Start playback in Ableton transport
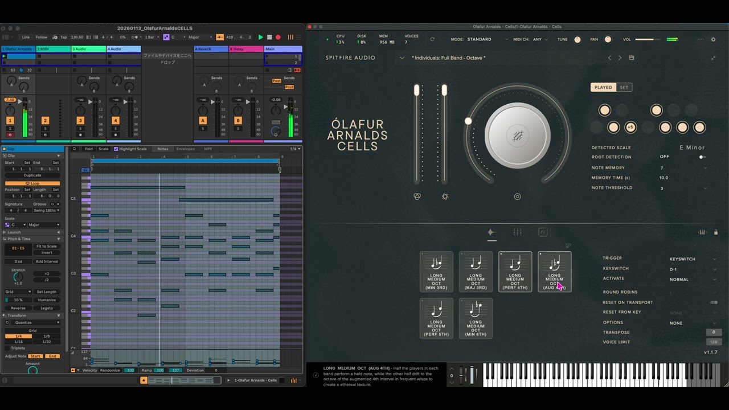Image resolution: width=729 pixels, height=410 pixels. [261, 37]
